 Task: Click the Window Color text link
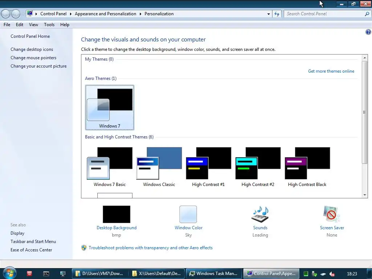click(x=189, y=228)
